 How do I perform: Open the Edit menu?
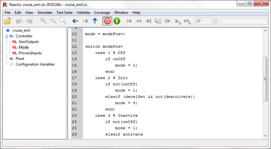pos(18,12)
